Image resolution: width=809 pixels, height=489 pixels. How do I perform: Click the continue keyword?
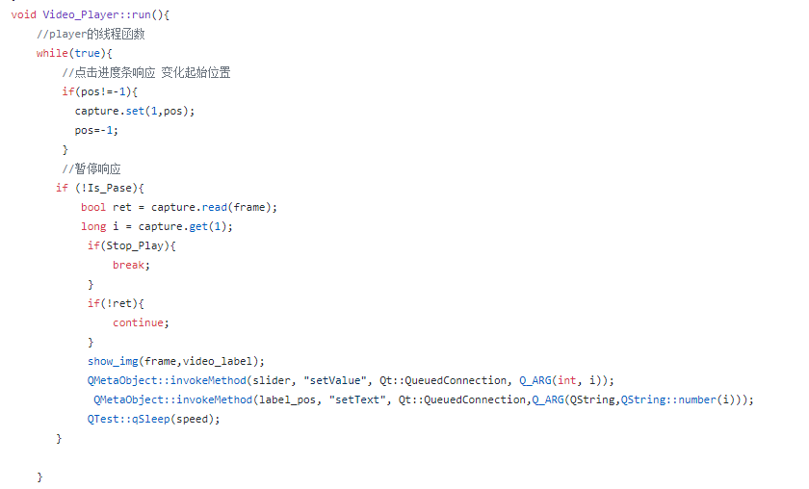pos(140,322)
